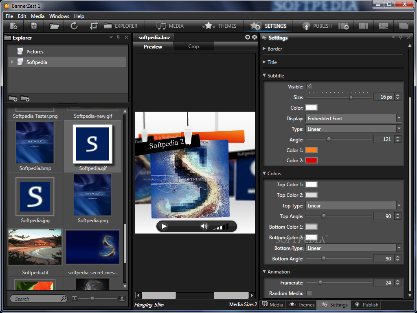Open the Media menu
The width and height of the screenshot is (417, 313).
pyautogui.click(x=38, y=16)
